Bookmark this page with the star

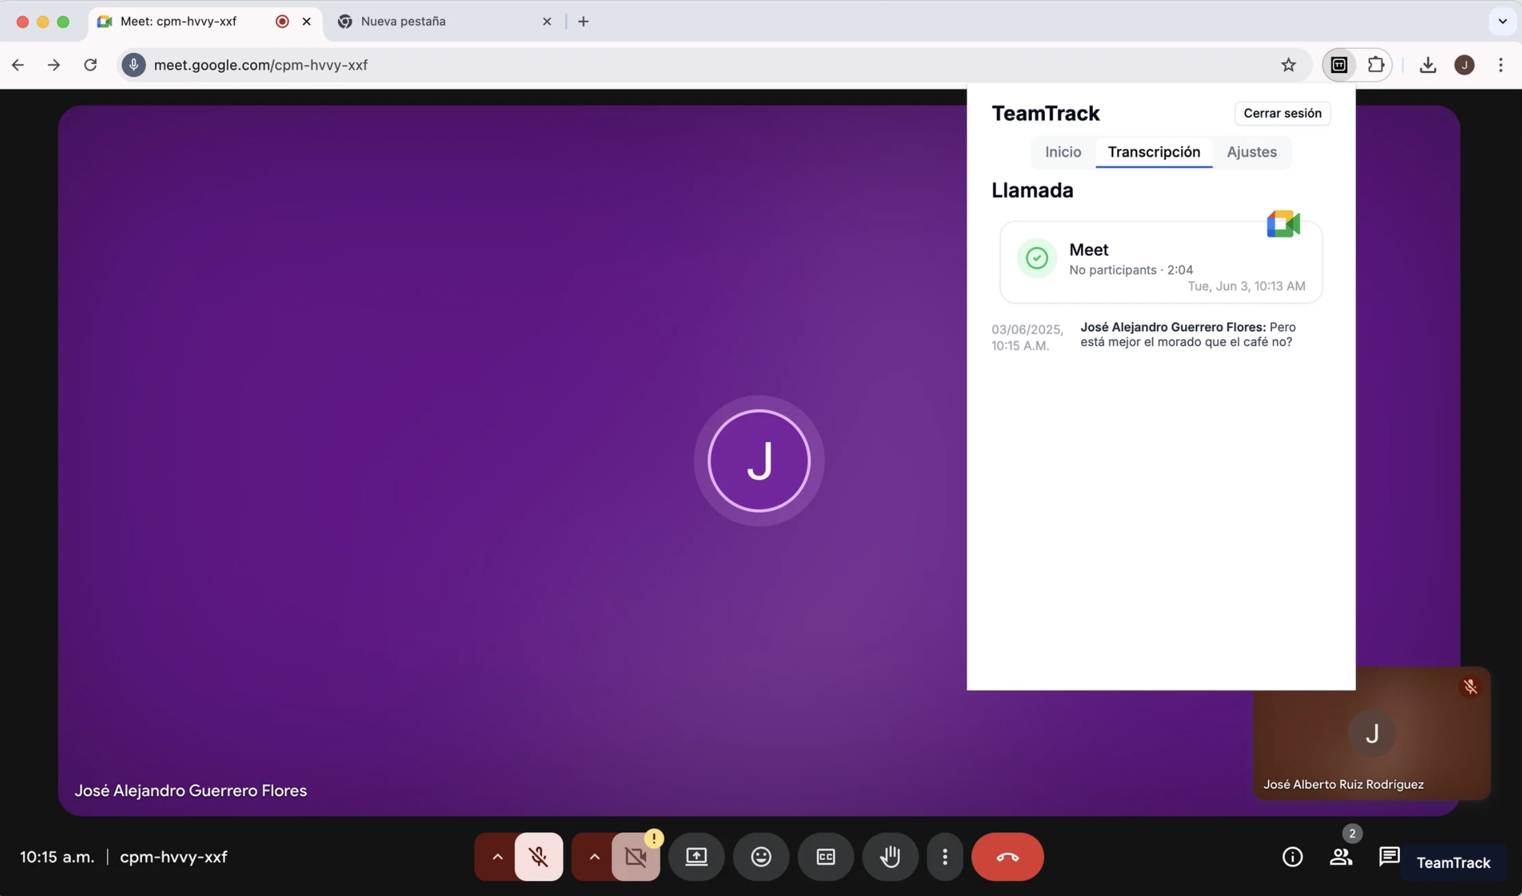1288,65
